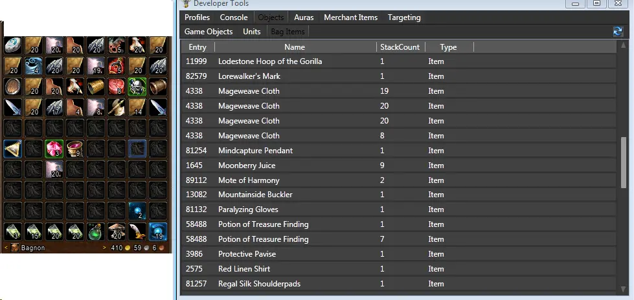Click the raw red meat stack of 8
The image size is (634, 300).
116,86
